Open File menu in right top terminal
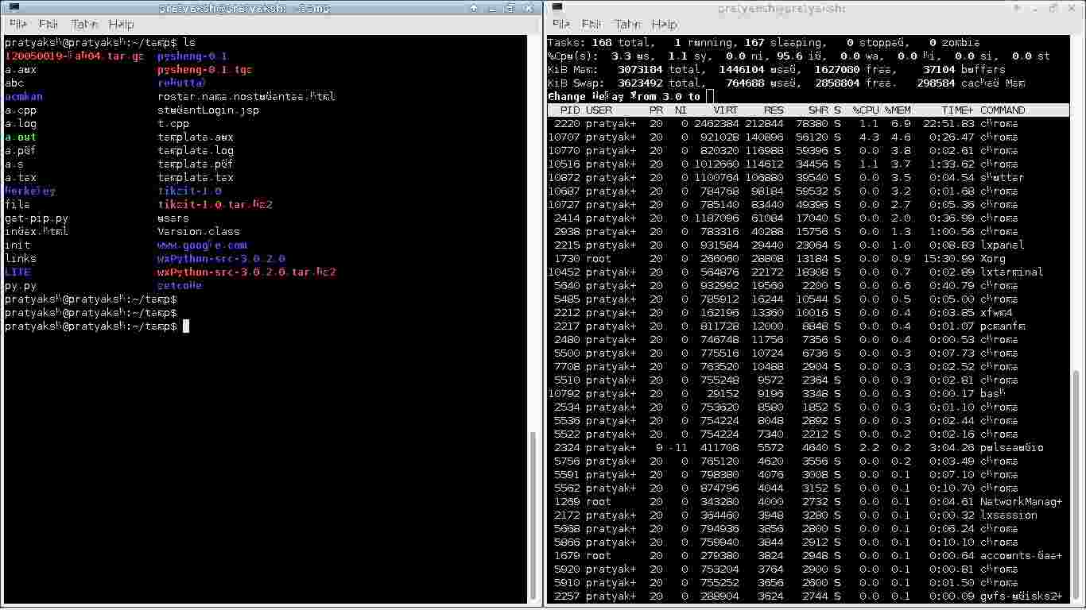1086x610 pixels. pos(560,25)
